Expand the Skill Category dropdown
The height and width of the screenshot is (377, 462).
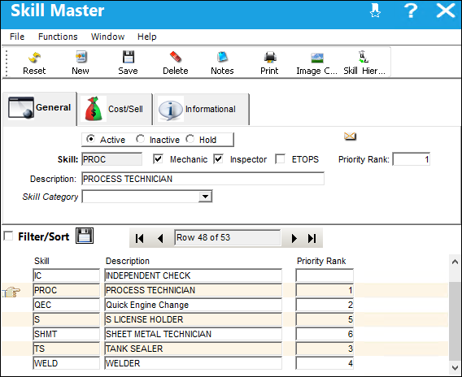pyautogui.click(x=205, y=197)
